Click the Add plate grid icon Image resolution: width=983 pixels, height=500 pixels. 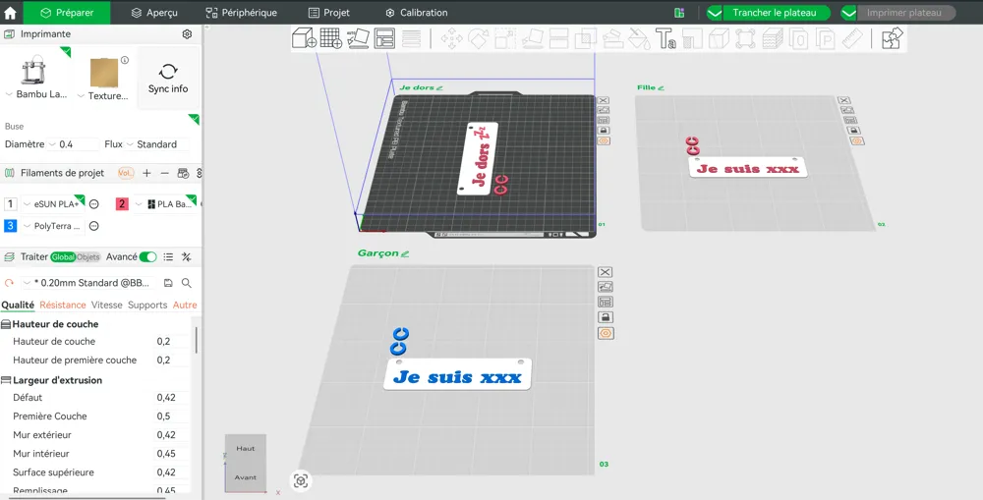(331, 38)
